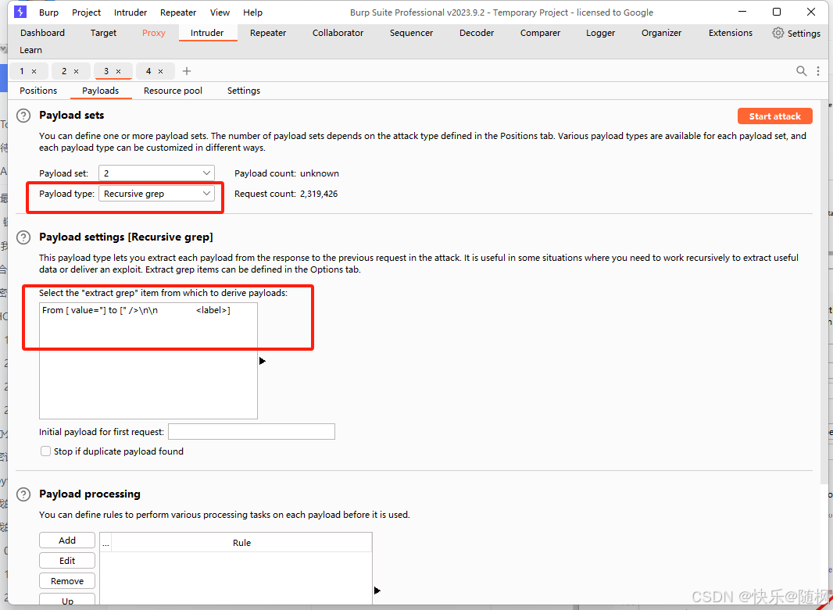Viewport: 833px width, 610px height.
Task: Select Intruder attack tab 1
Action: (22, 71)
